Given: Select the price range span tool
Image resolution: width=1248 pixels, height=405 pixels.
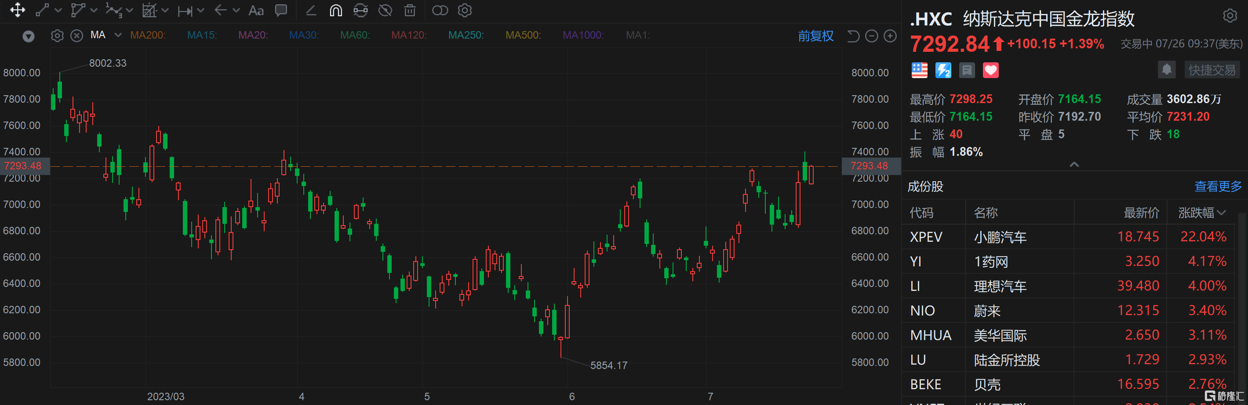Looking at the screenshot, I should [x=185, y=11].
